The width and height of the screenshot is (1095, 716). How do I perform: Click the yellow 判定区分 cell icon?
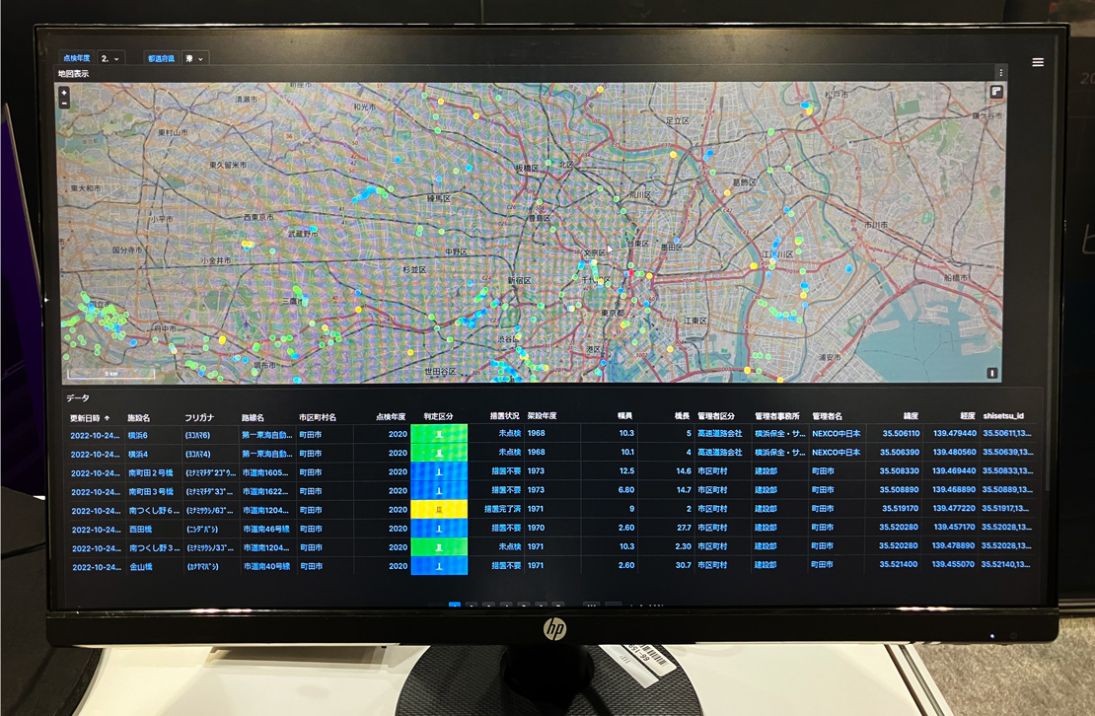click(x=439, y=510)
